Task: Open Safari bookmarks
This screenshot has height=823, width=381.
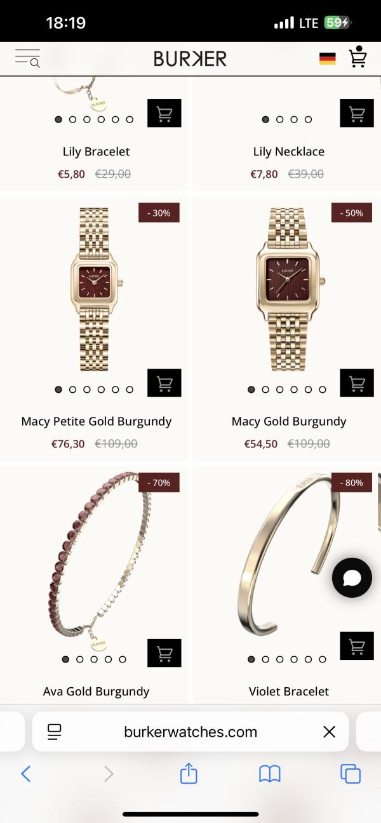Action: tap(270, 774)
